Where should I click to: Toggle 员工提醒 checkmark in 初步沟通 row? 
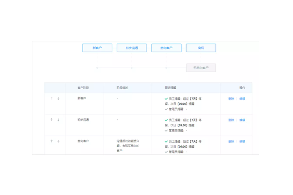tap(166, 120)
